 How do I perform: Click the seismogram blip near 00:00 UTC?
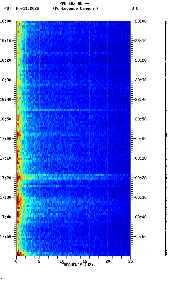[x=166, y=135]
